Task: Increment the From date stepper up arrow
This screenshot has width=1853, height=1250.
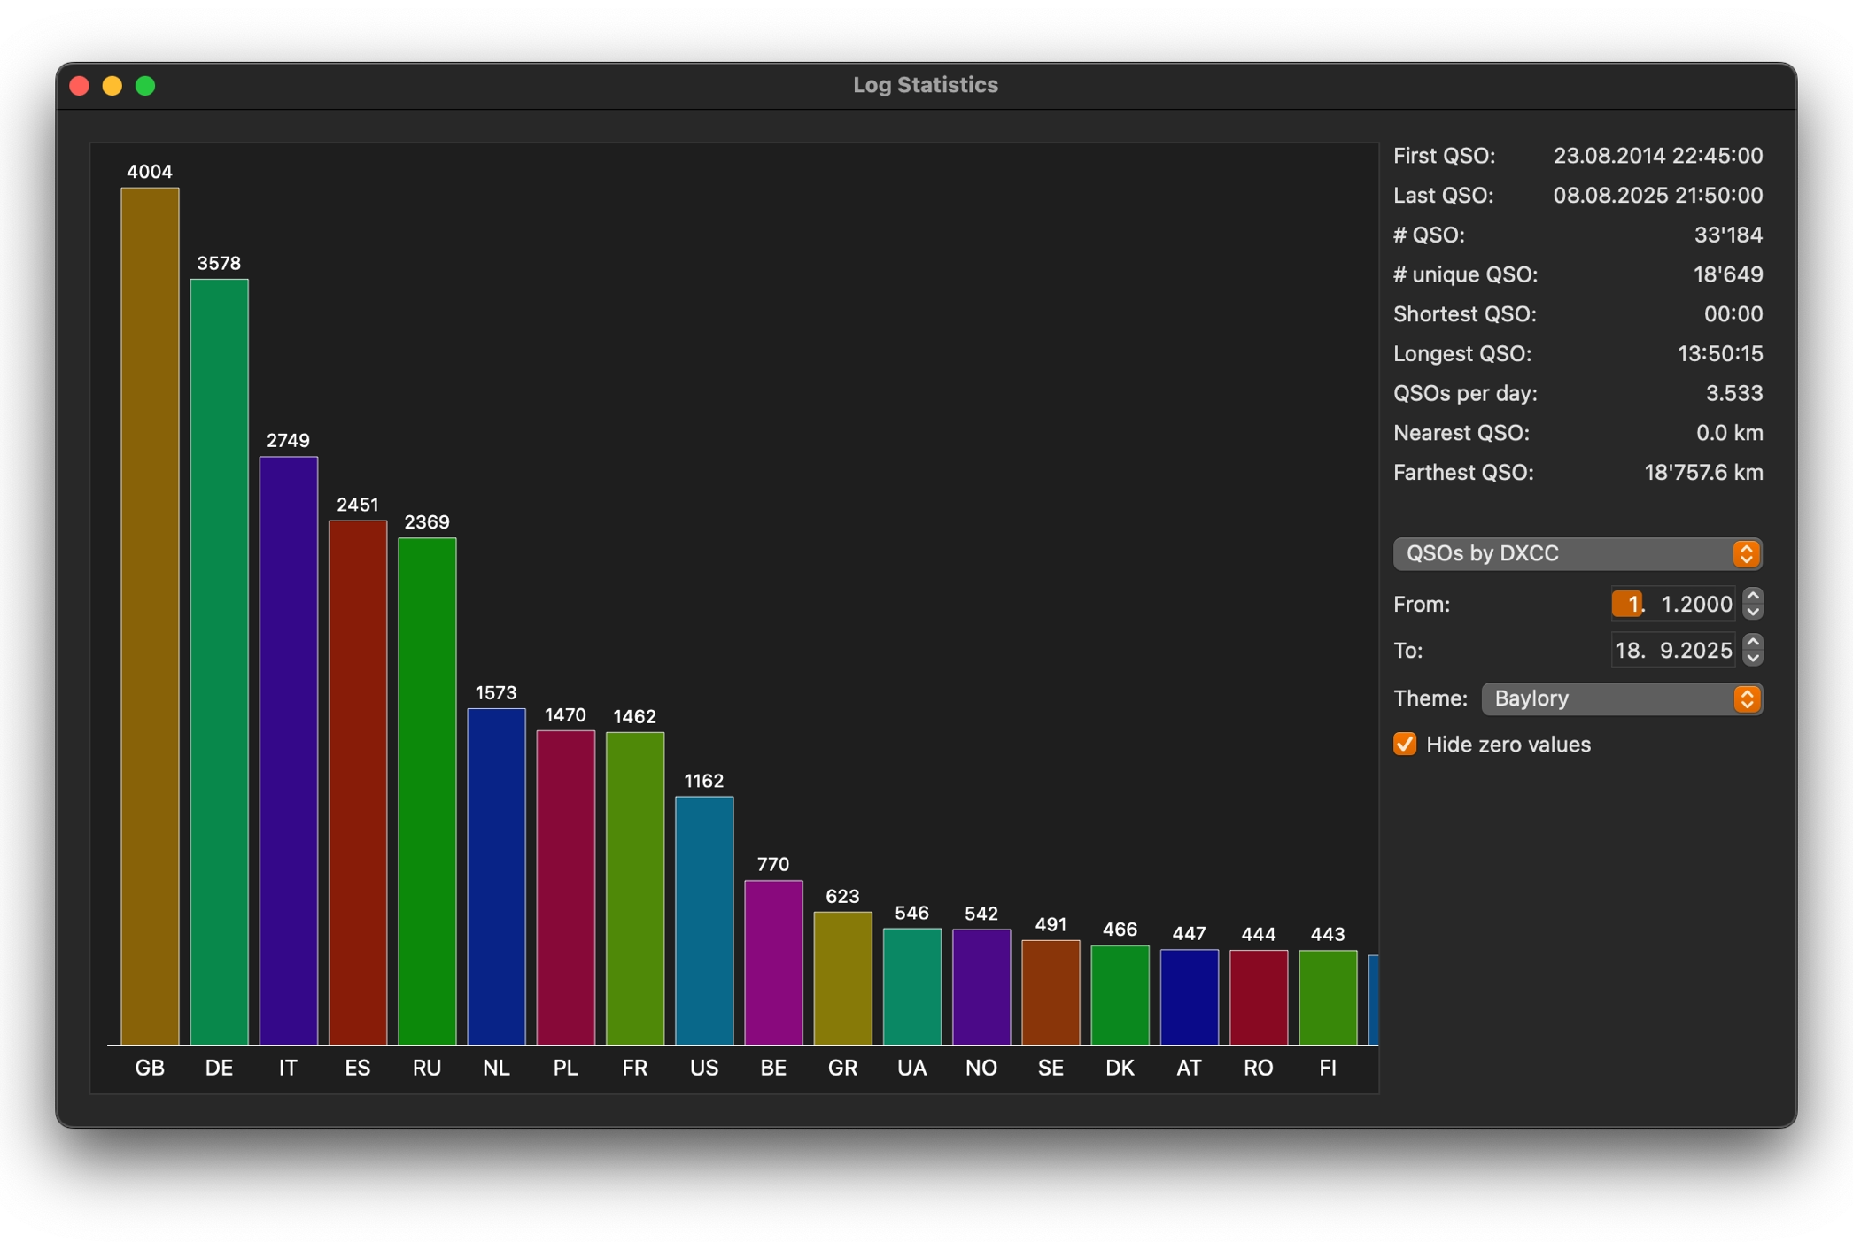Action: pos(1753,596)
